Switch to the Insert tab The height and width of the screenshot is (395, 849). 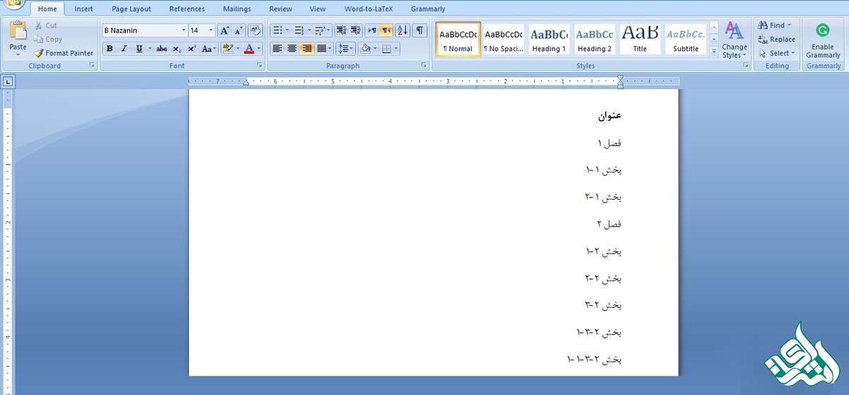(x=83, y=9)
